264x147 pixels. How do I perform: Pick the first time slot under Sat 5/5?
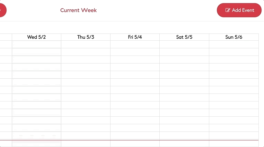click(x=184, y=44)
